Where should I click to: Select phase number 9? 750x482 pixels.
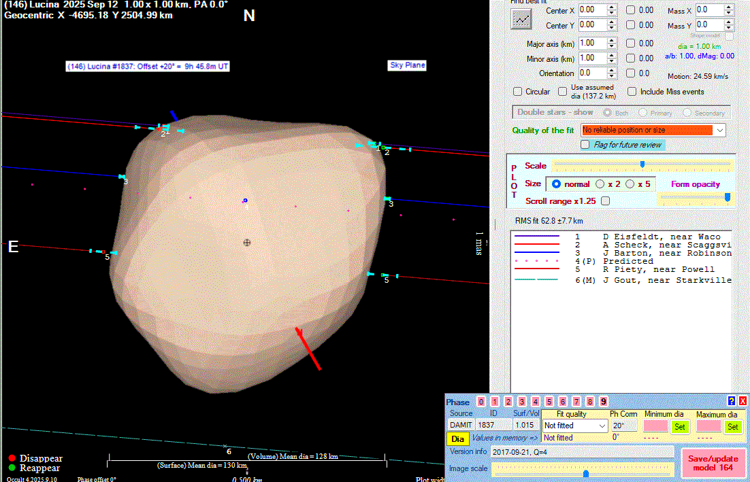coord(604,402)
